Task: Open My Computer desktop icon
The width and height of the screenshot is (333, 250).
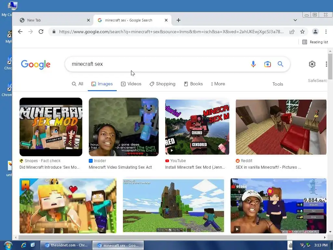Action: coord(12,6)
